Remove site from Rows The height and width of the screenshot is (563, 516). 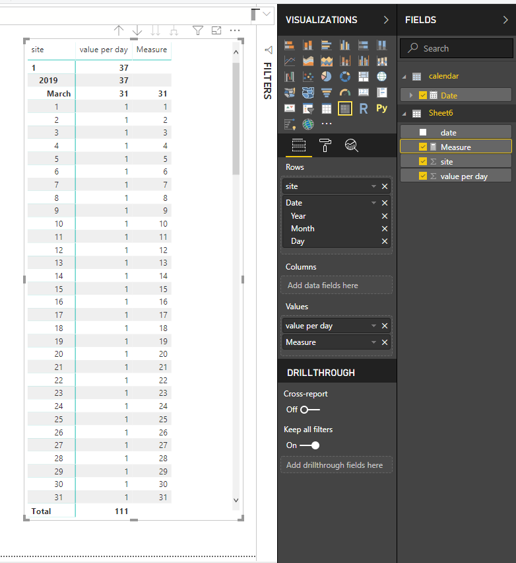click(385, 186)
